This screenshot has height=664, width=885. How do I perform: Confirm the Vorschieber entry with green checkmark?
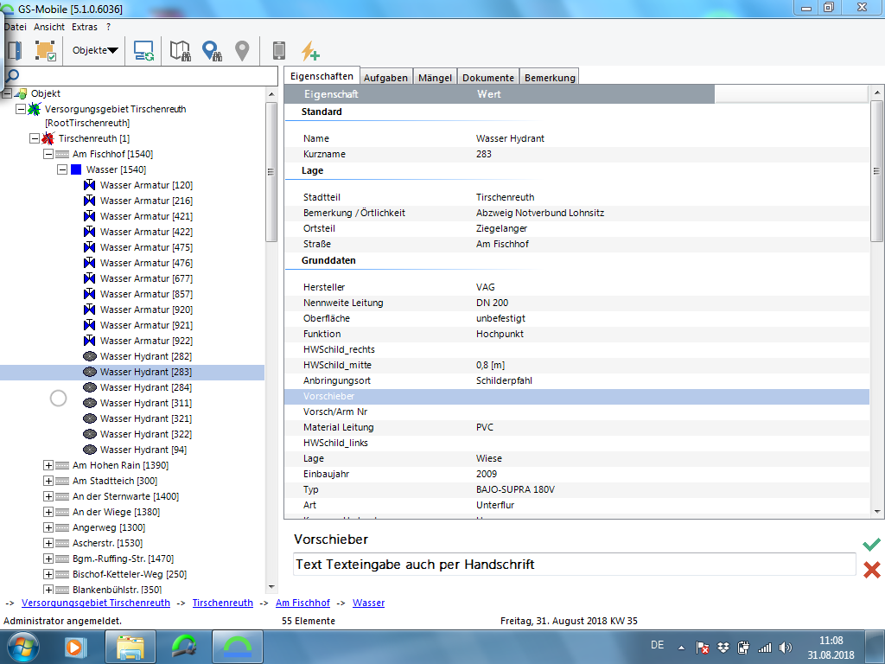(x=871, y=544)
